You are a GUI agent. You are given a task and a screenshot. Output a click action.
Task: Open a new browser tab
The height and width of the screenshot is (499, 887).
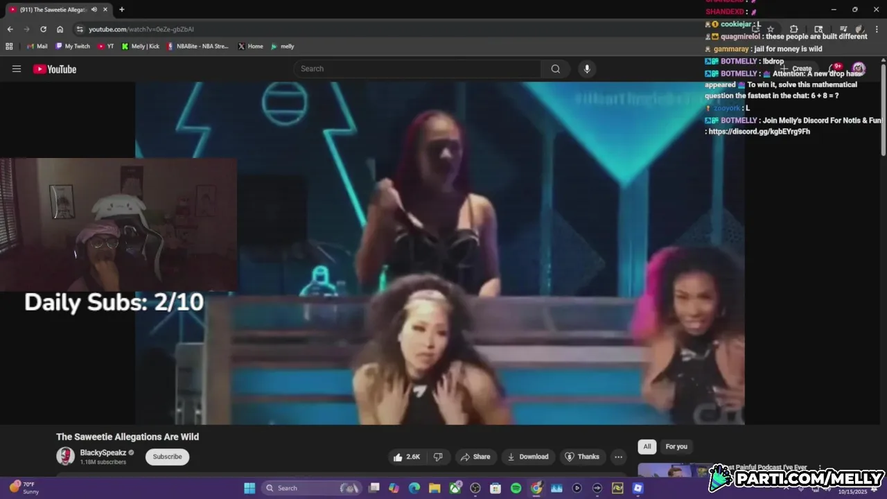click(x=121, y=10)
